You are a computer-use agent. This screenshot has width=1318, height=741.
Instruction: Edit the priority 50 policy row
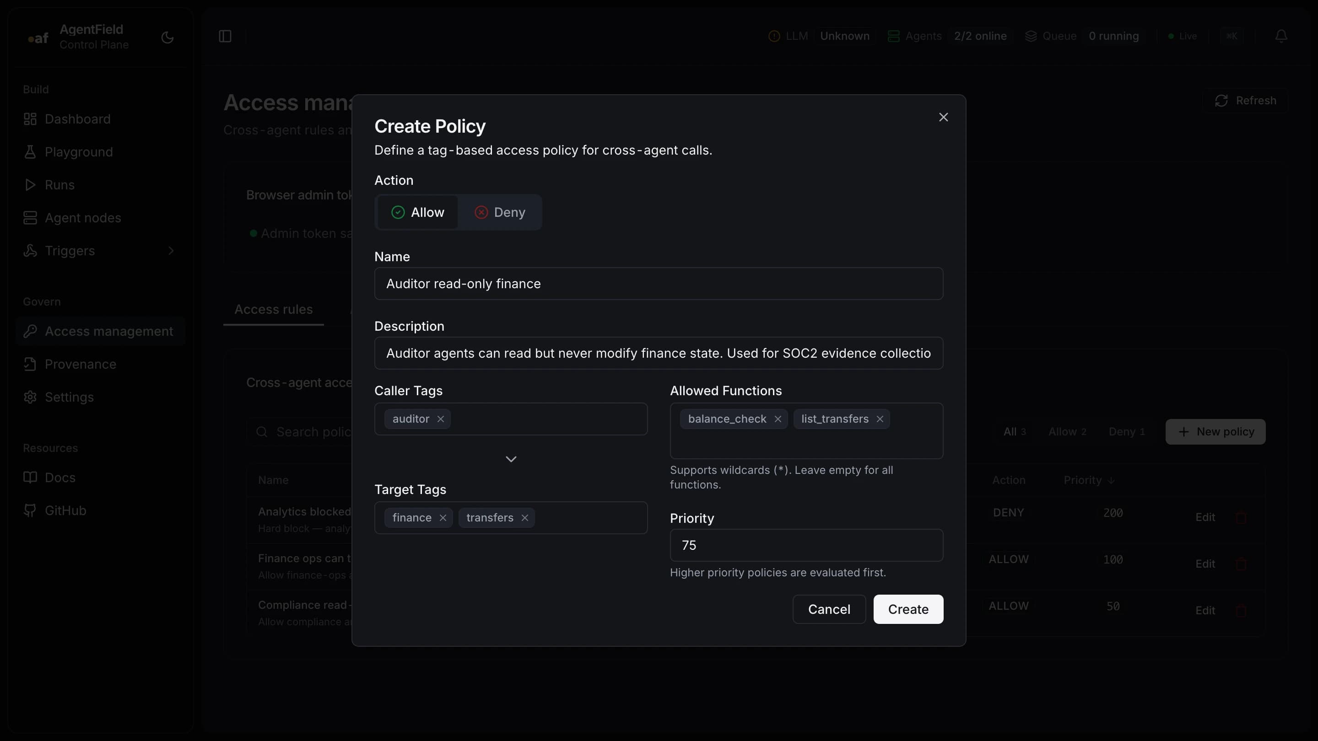coord(1205,610)
